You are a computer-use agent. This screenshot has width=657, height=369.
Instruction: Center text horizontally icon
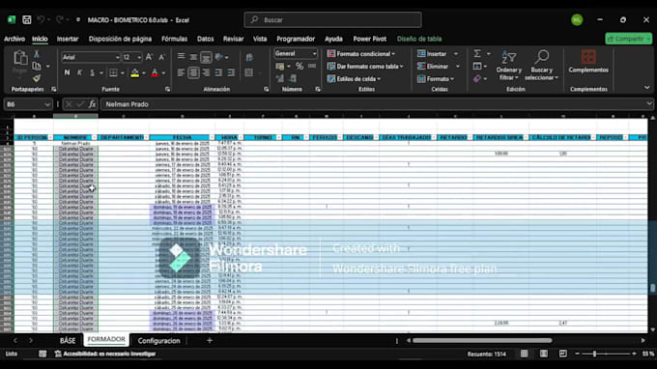193,72
